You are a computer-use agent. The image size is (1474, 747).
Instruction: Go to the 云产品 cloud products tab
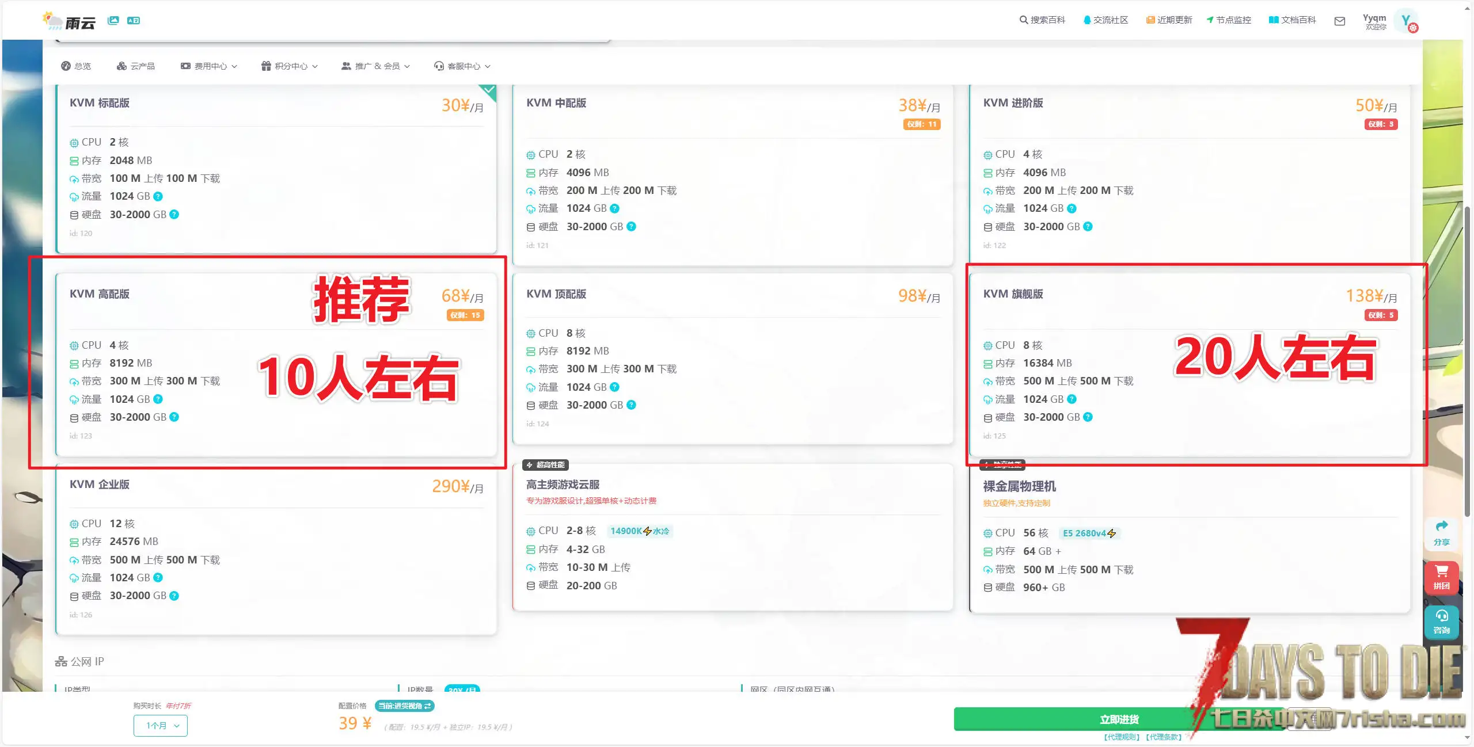coord(136,66)
